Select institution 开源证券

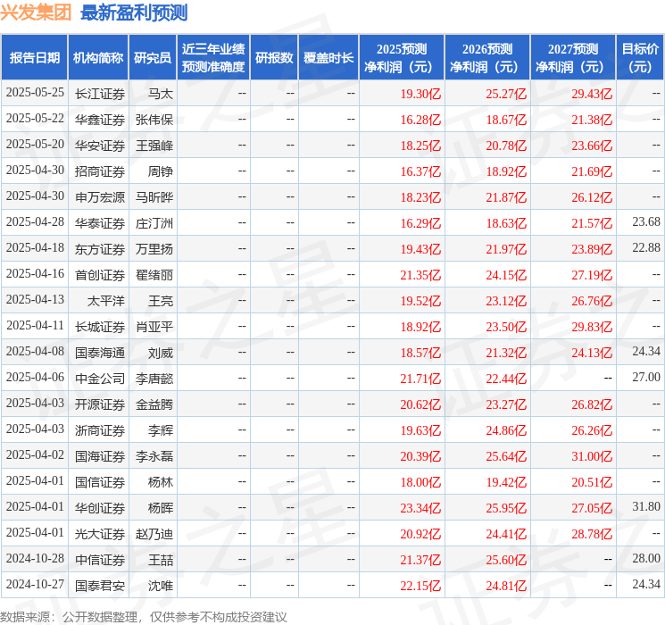point(100,404)
